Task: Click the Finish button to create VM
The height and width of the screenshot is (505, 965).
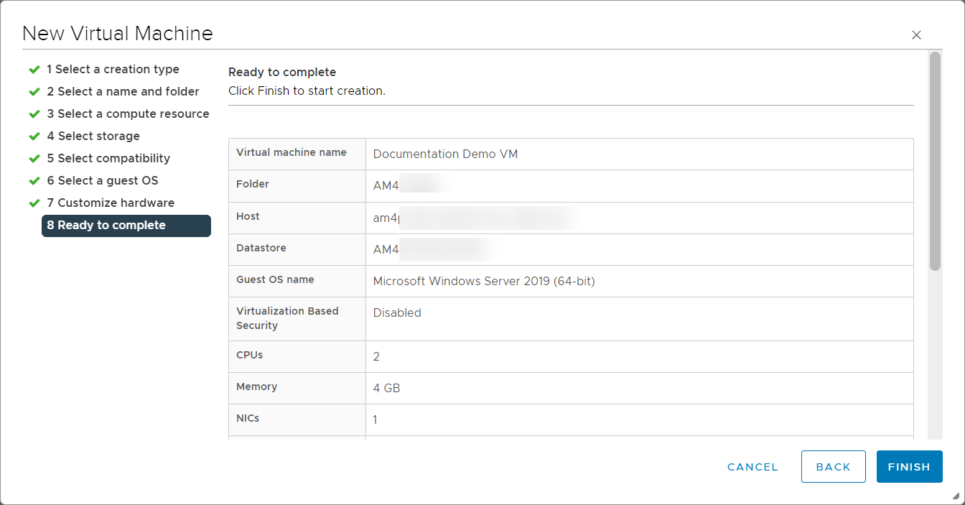Action: point(909,467)
